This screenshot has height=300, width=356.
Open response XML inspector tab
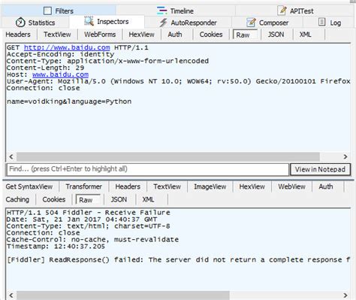click(x=148, y=199)
